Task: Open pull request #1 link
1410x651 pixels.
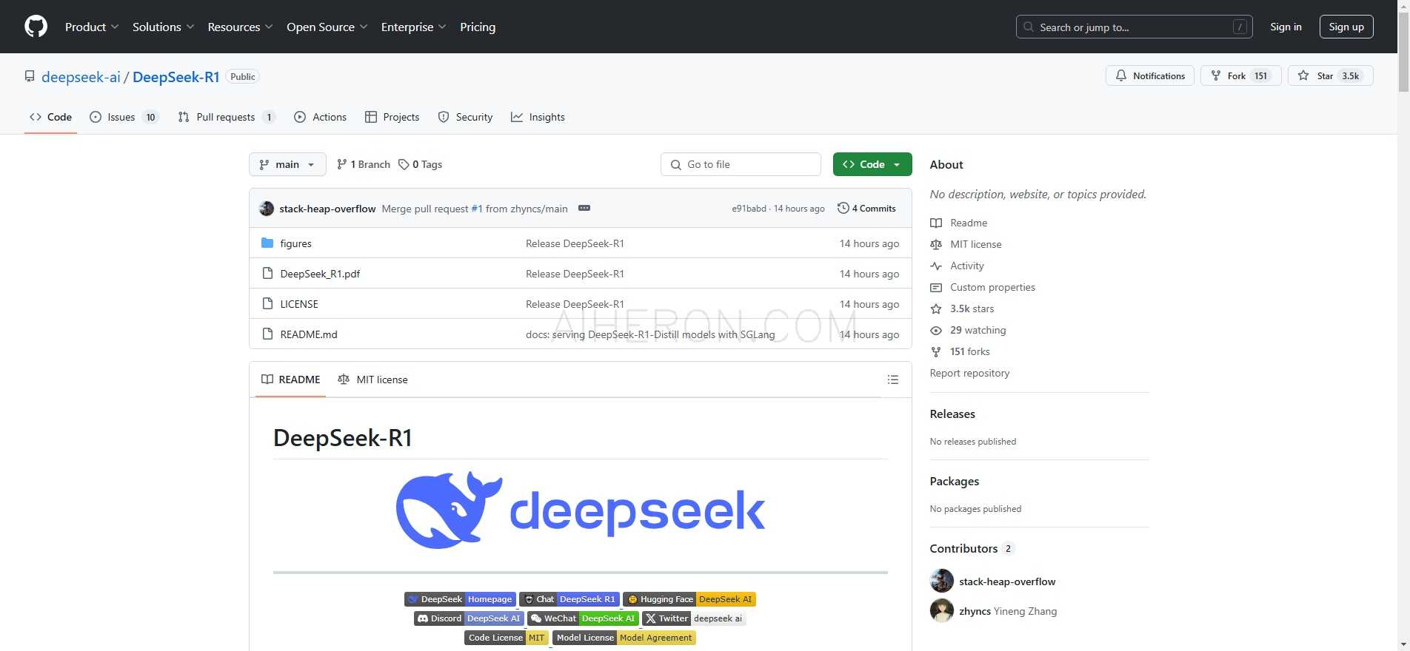Action: coord(477,209)
